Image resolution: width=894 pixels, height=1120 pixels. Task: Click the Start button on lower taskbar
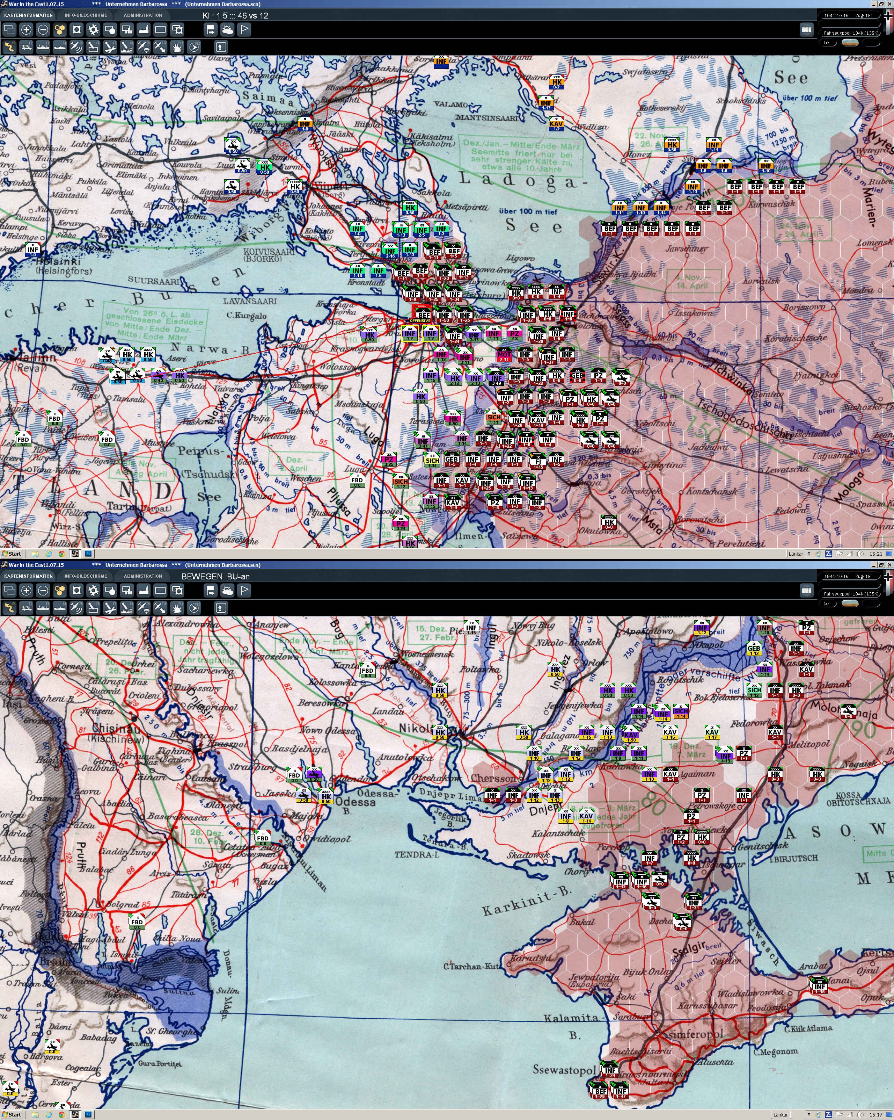[x=12, y=1115]
